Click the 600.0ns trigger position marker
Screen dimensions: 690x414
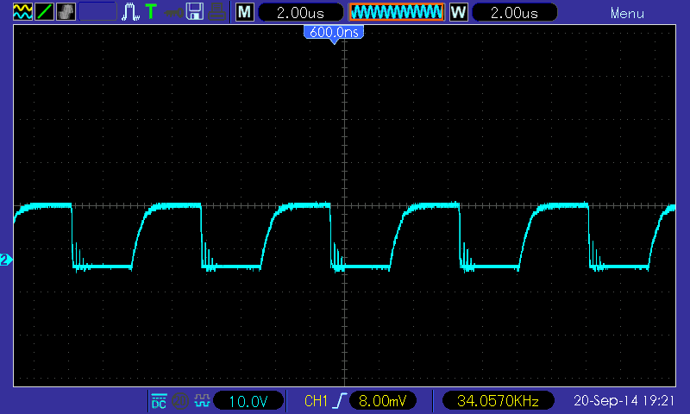334,33
